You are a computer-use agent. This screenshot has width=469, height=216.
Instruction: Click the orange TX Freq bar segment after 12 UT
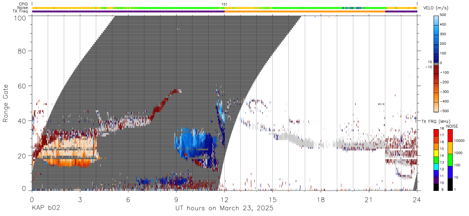(x=305, y=11)
